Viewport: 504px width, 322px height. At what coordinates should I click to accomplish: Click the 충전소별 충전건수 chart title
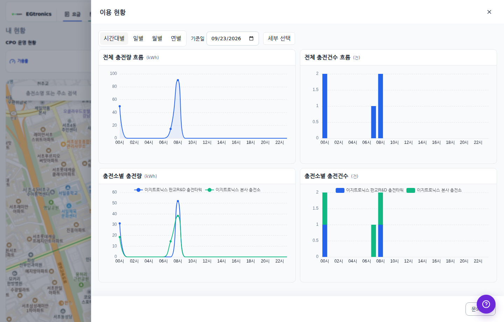[326, 176]
